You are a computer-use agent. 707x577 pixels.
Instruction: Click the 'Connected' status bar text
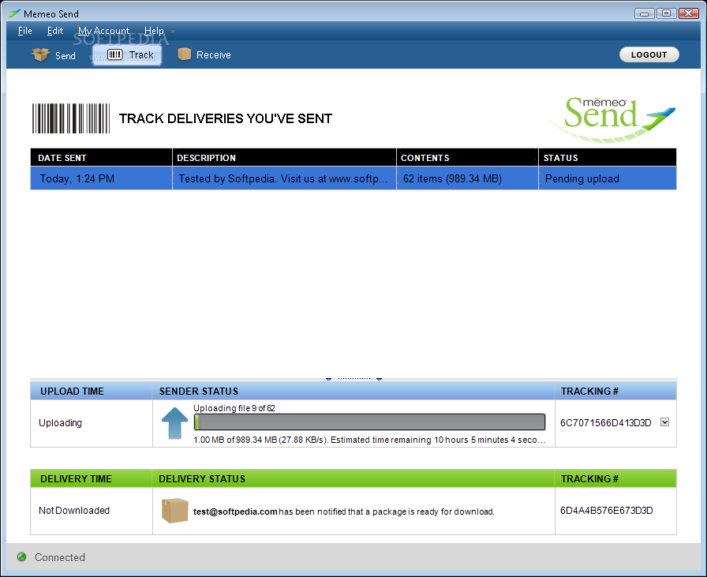pyautogui.click(x=60, y=557)
